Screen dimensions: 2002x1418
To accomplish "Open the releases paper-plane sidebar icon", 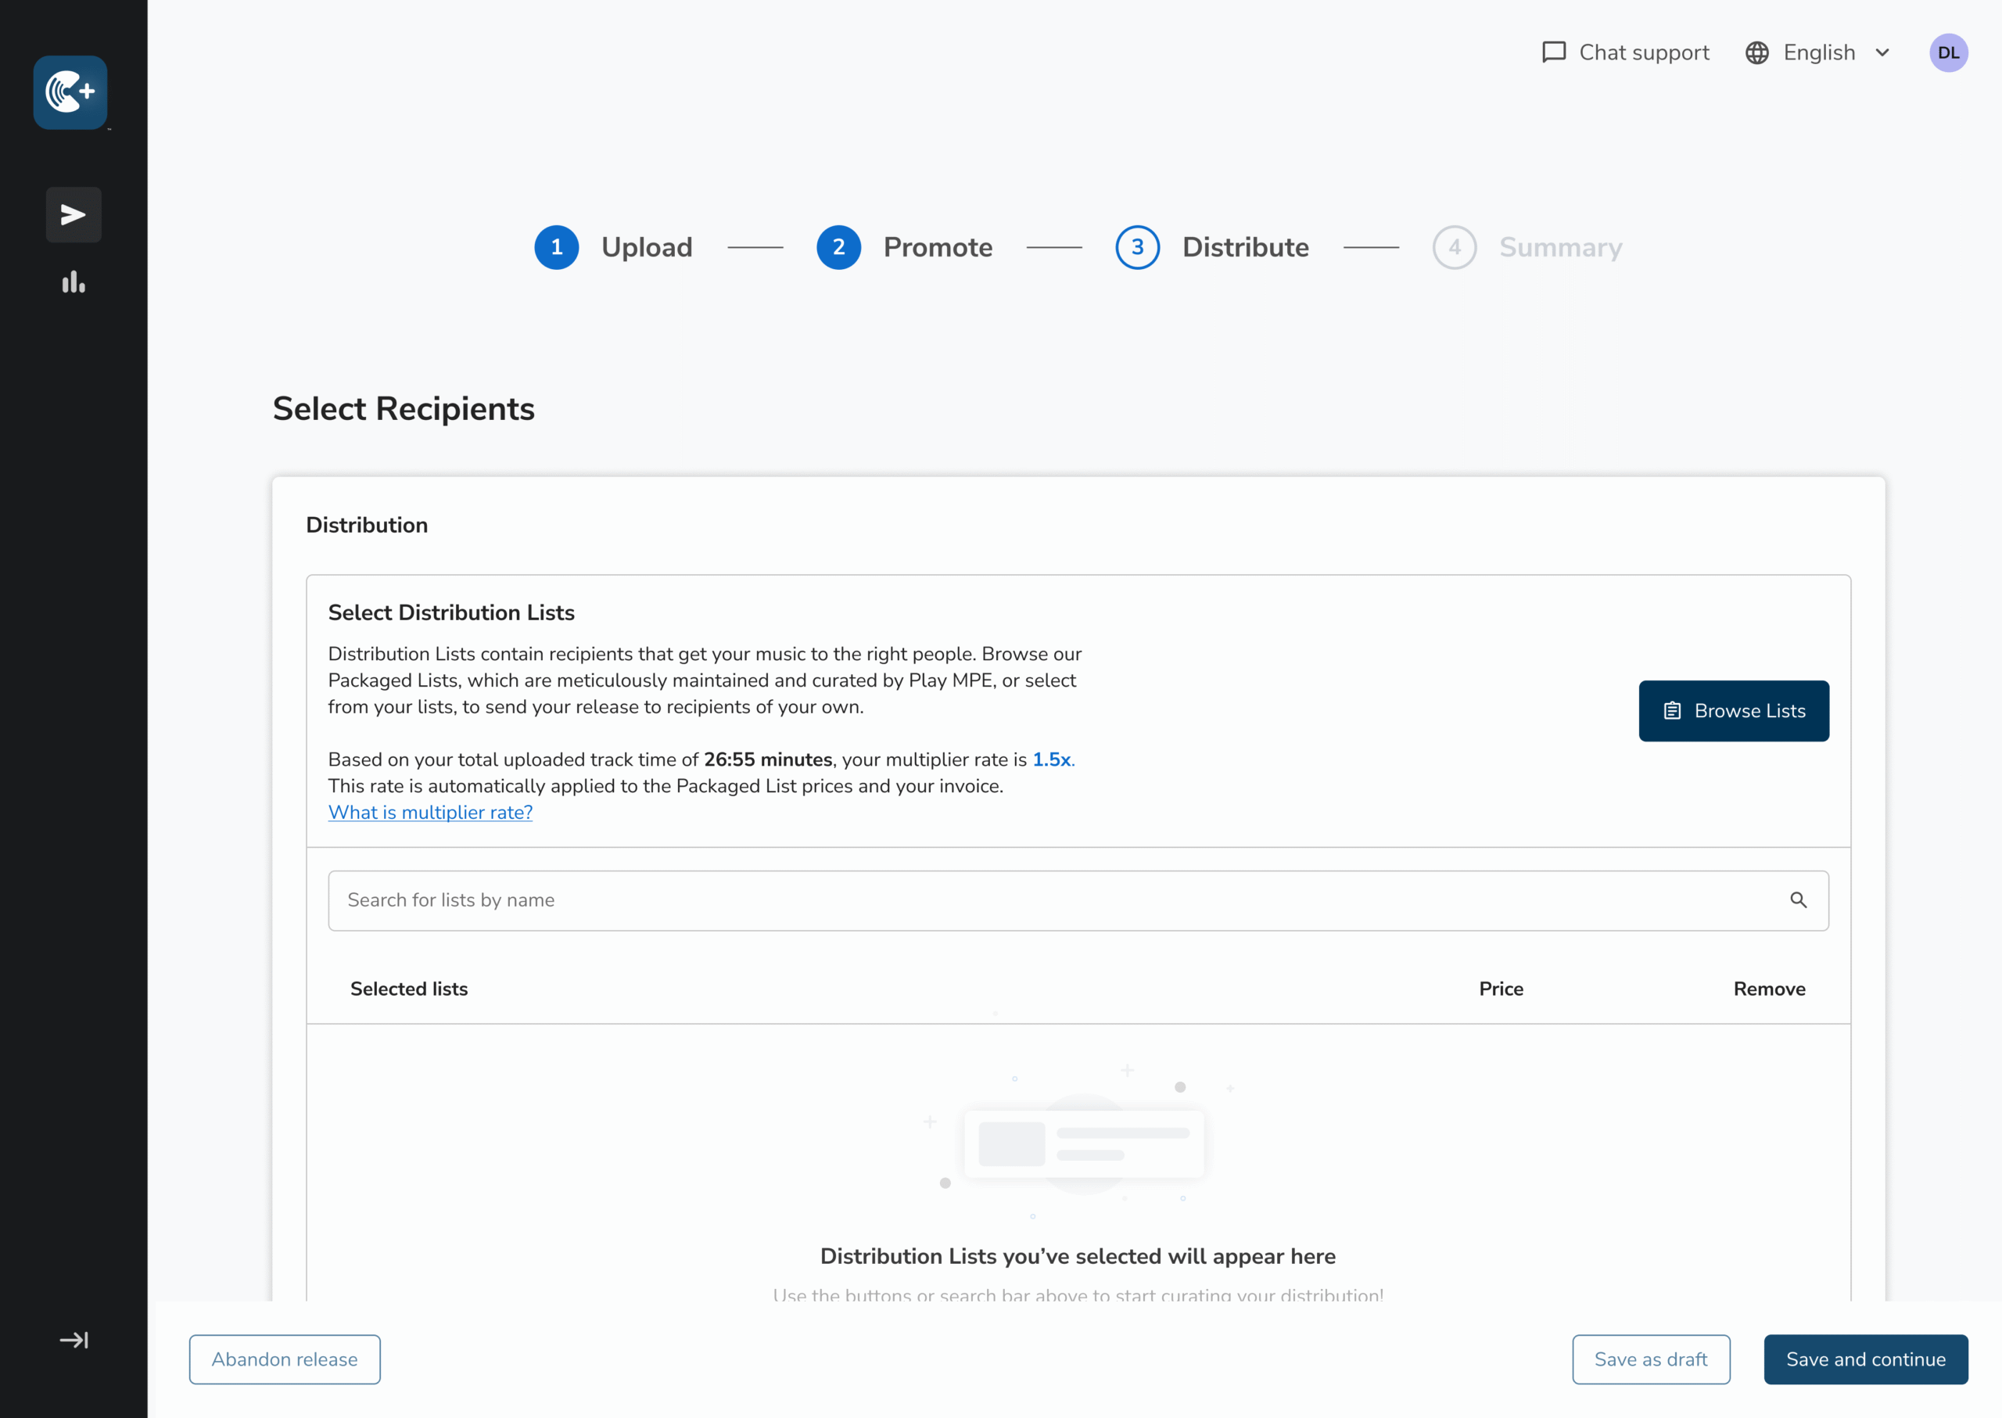I will click(x=74, y=215).
